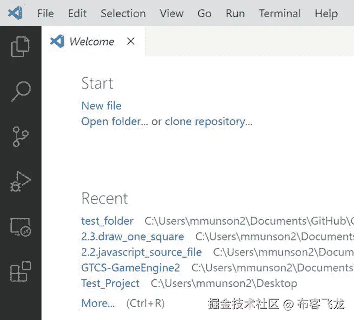Open the Run menu
The width and height of the screenshot is (354, 320).
click(235, 14)
